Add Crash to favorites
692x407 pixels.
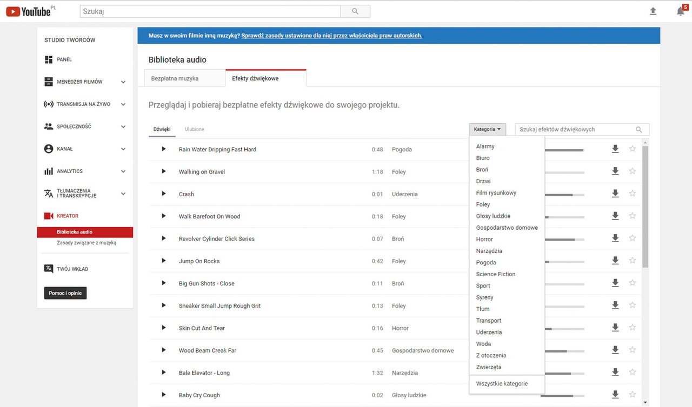pos(633,194)
